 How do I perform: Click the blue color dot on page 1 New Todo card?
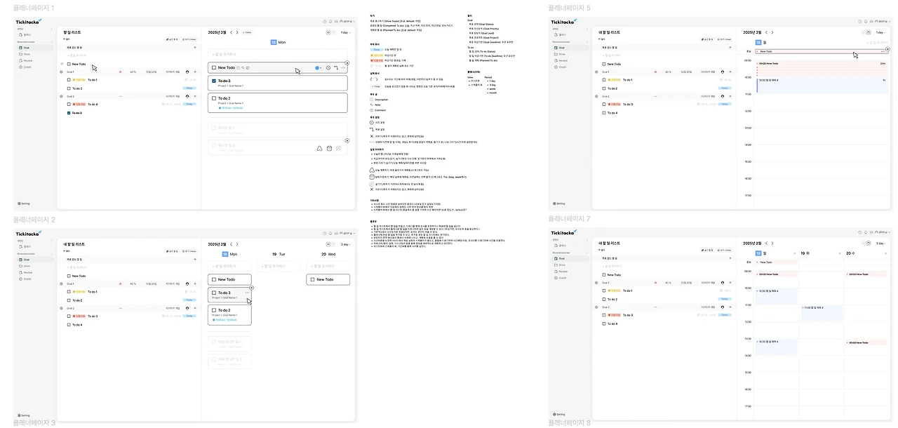(x=317, y=68)
